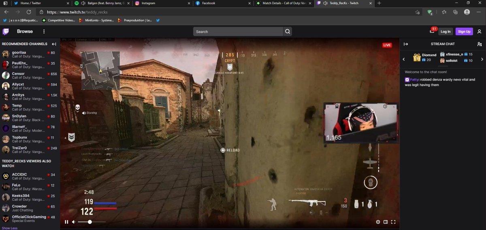Open the FeLo channel entry

(x=29, y=187)
